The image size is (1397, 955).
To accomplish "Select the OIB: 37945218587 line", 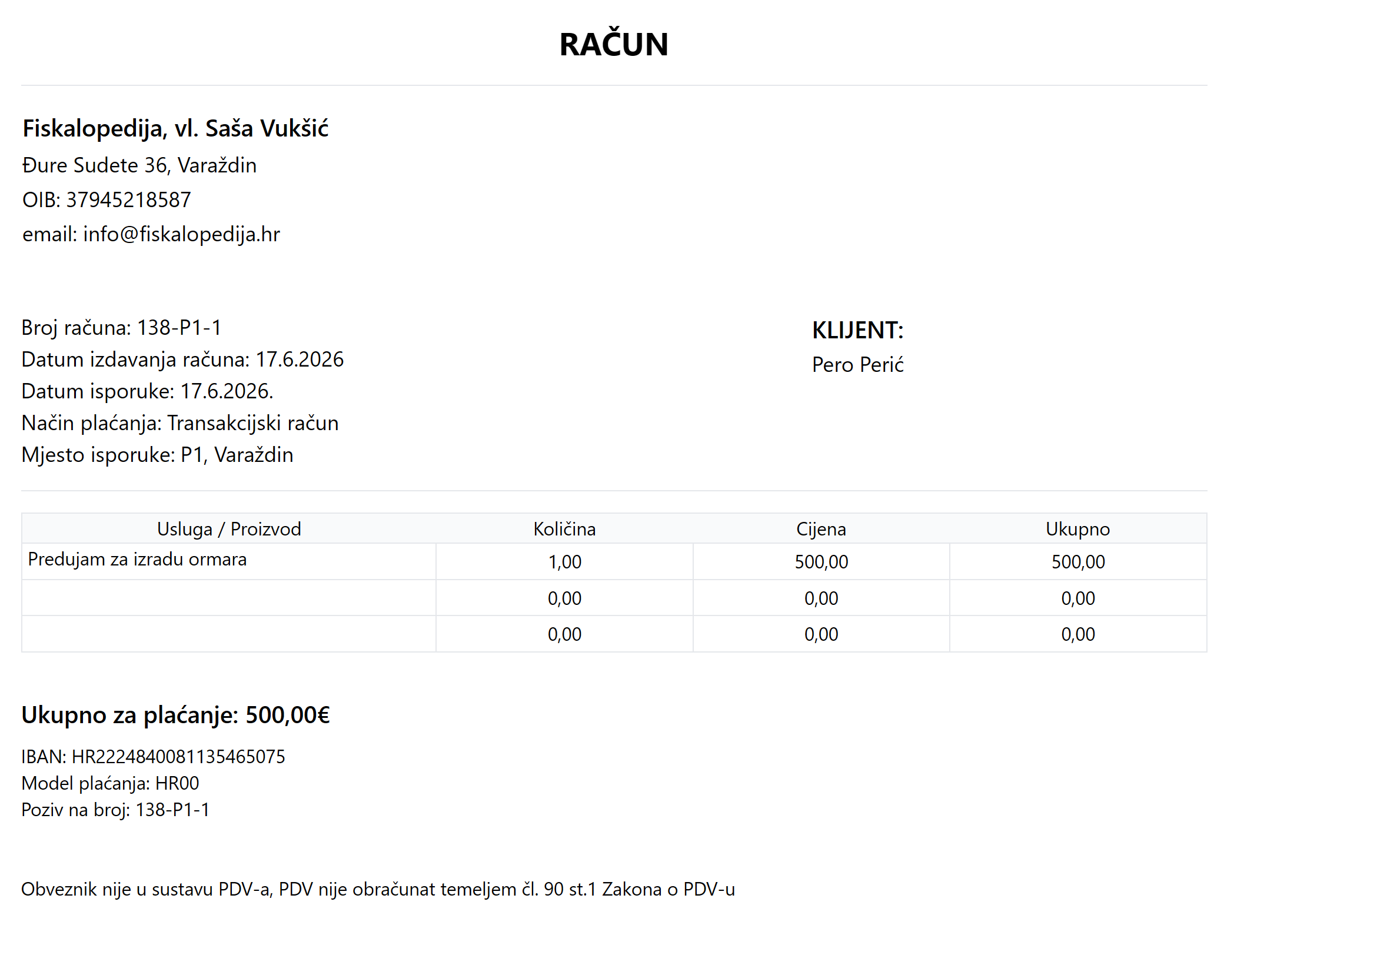I will click(107, 199).
